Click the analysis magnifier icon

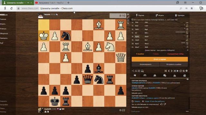tap(142, 71)
